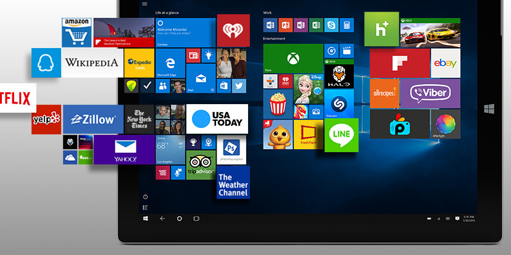Click the Start button on the taskbar
The image size is (511, 255).
[146, 219]
